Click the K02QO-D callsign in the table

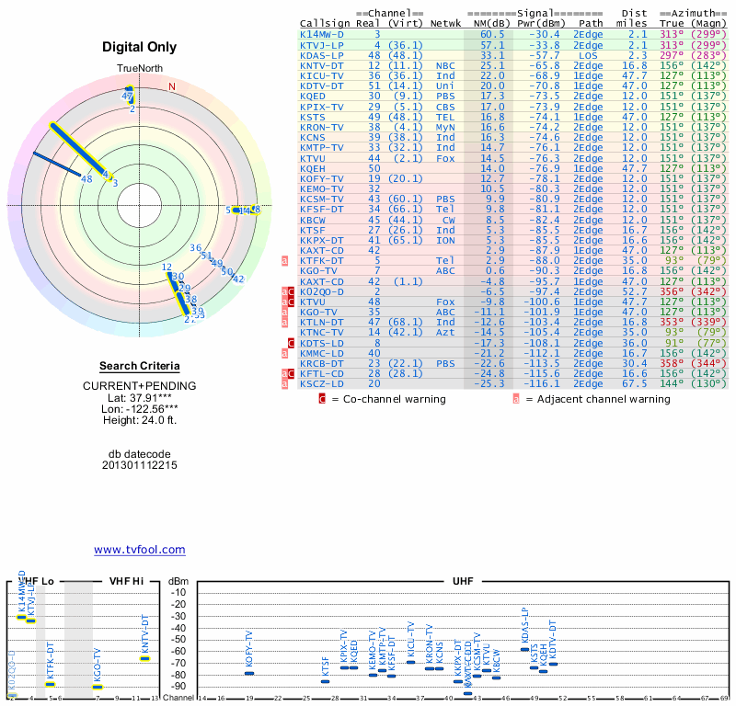point(322,291)
